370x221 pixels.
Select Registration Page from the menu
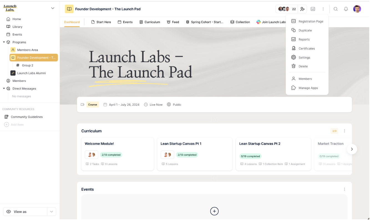(307, 21)
